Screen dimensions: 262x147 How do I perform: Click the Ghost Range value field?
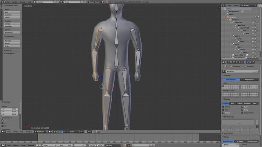point(230,145)
